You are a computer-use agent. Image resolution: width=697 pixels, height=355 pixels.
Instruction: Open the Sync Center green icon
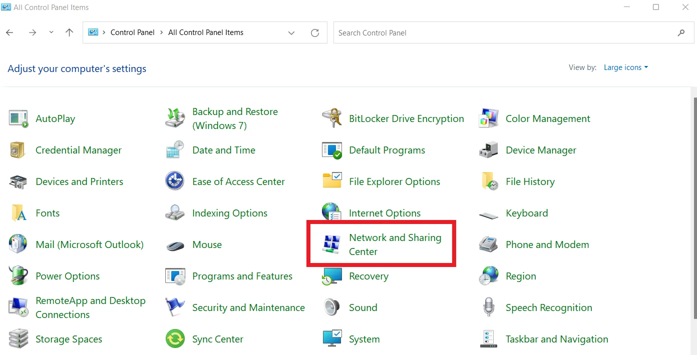coord(175,339)
